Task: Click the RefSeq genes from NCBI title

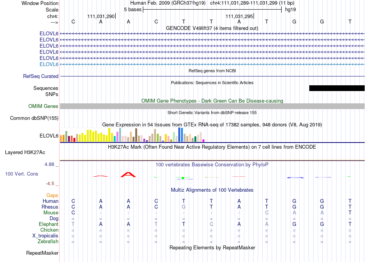Action: pos(212,71)
